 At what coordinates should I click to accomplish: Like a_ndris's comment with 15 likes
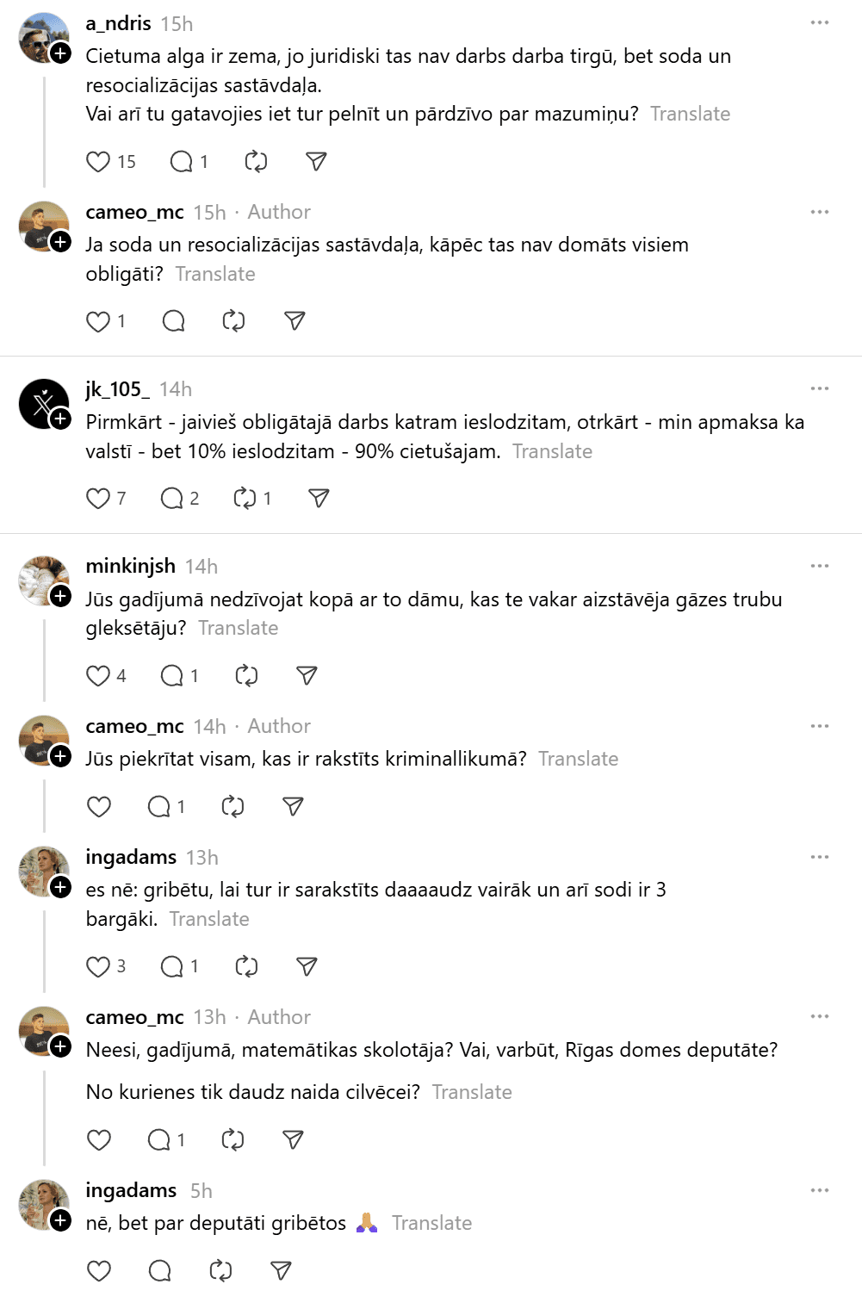pyautogui.click(x=98, y=162)
